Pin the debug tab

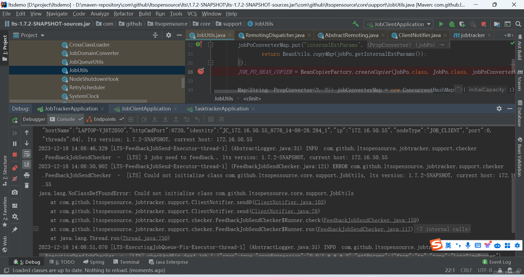pos(15,230)
